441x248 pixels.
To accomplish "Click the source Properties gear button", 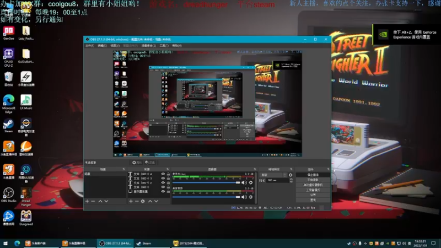I will click(x=137, y=163).
